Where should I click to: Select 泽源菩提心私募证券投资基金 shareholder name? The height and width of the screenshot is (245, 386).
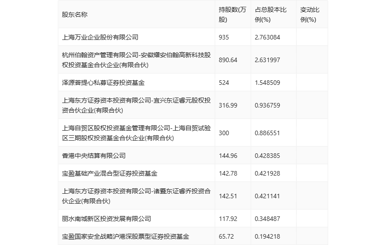(x=103, y=83)
